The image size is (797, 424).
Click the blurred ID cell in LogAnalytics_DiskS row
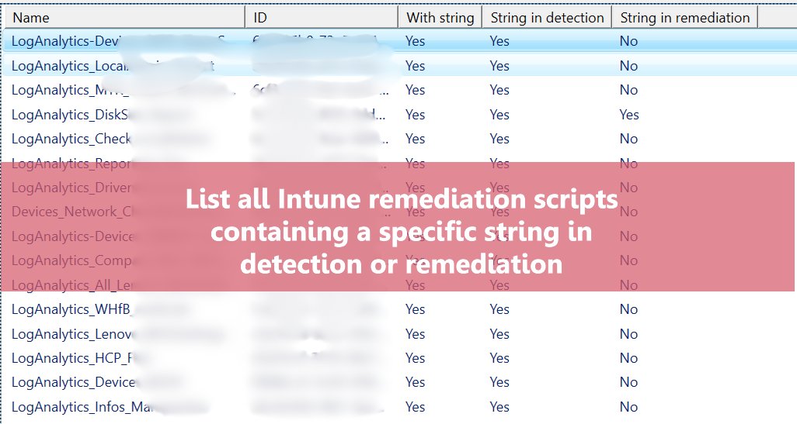[x=320, y=115]
